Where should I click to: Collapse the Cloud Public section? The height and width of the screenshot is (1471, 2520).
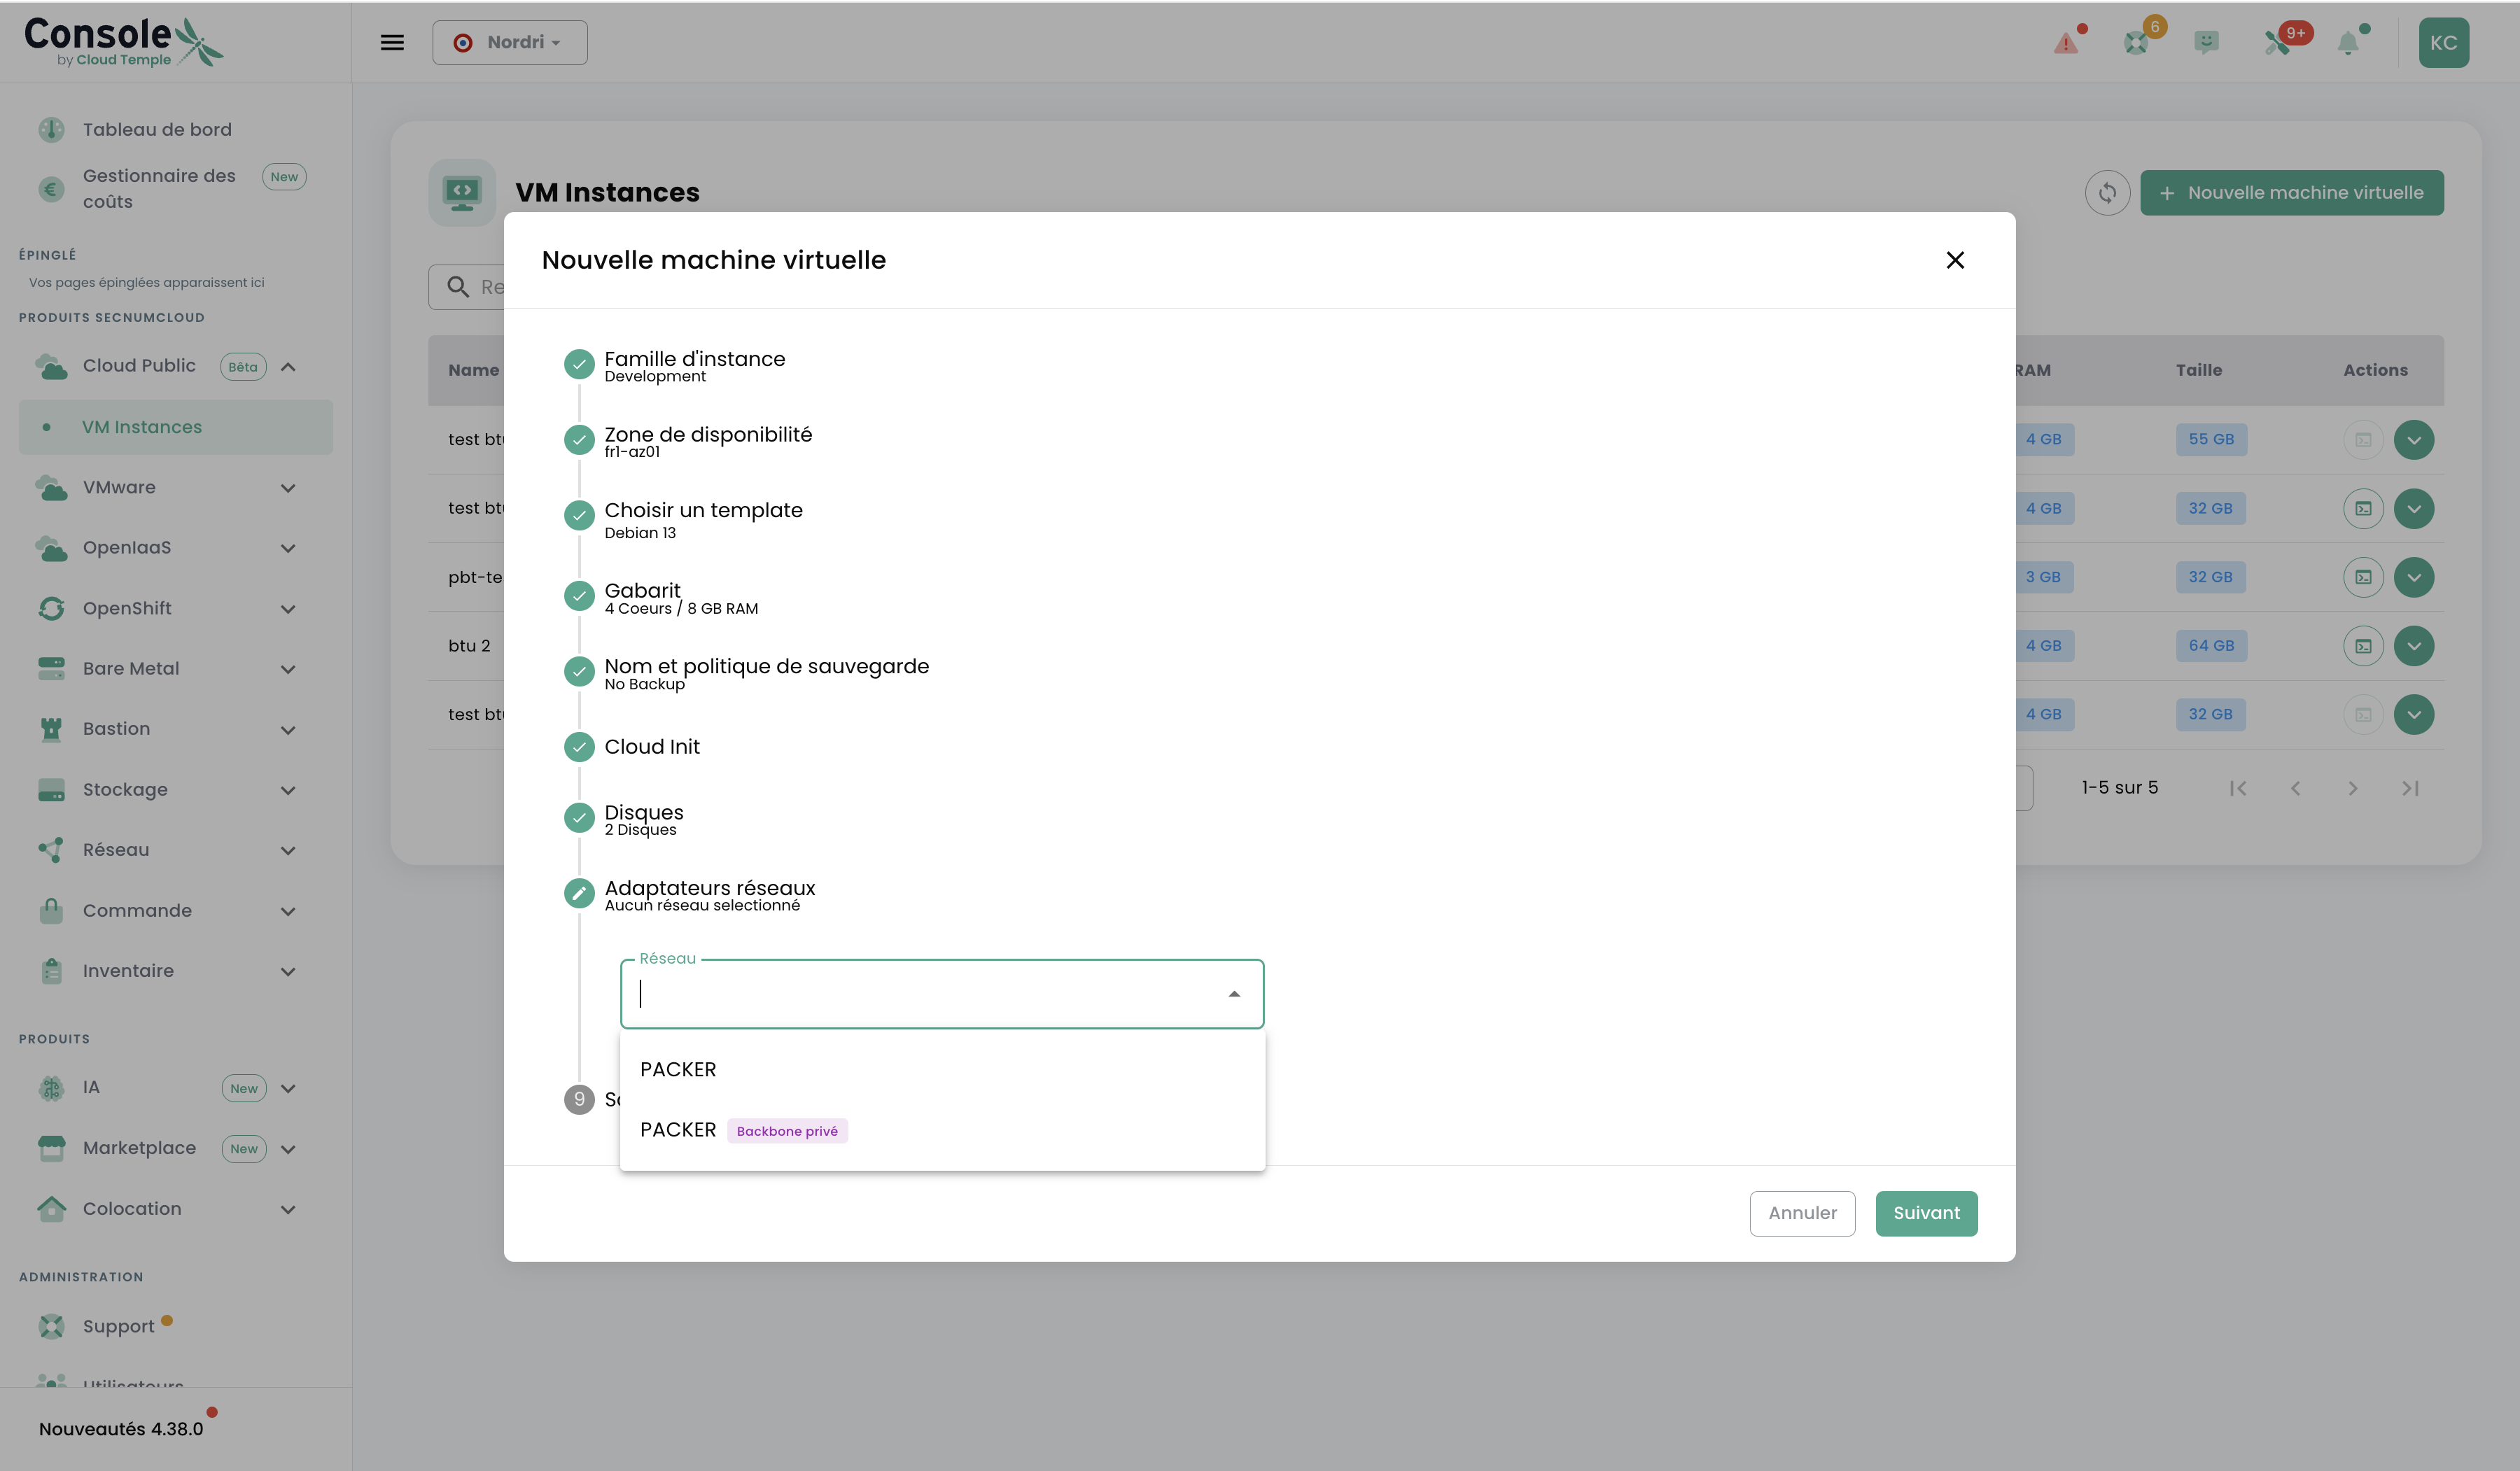point(288,366)
